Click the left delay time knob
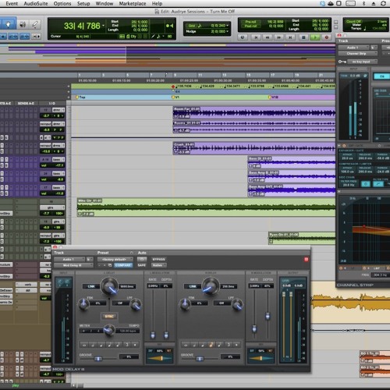 pyautogui.click(x=109, y=285)
